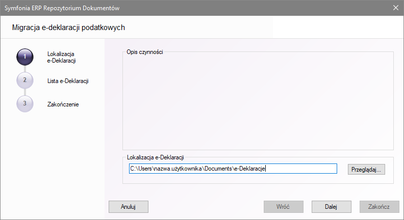Click the Symfonia ERP Repozytorium Dokumentów title bar

point(153,8)
